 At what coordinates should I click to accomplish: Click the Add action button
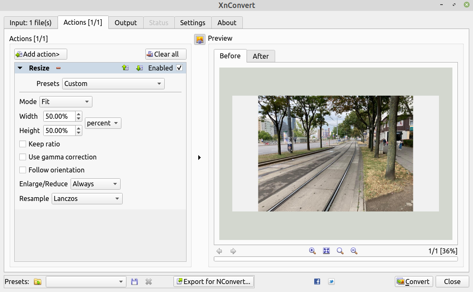tap(41, 54)
